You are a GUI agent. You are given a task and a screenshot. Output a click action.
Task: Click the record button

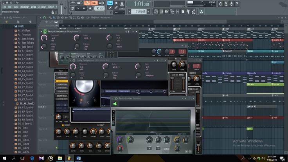pyautogui.click(x=90, y=8)
